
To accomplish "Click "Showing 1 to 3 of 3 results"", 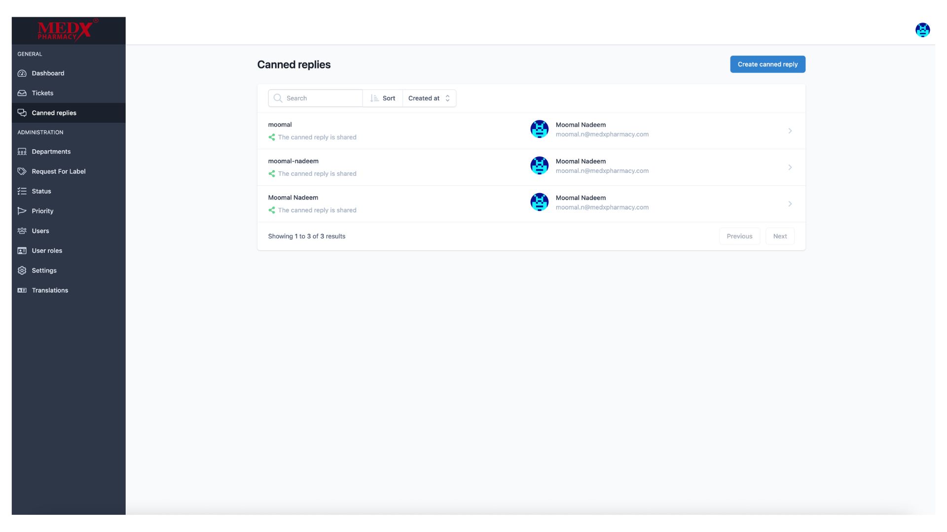I will click(x=306, y=236).
